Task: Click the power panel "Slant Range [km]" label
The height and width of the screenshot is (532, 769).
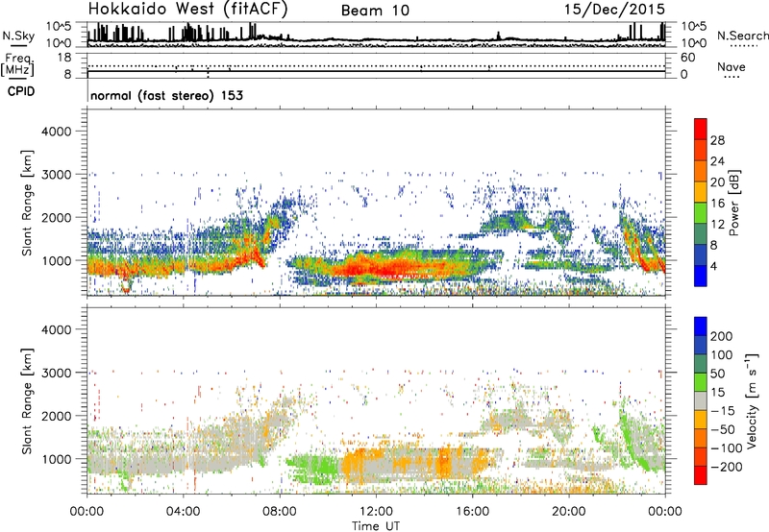Action: click(x=27, y=203)
